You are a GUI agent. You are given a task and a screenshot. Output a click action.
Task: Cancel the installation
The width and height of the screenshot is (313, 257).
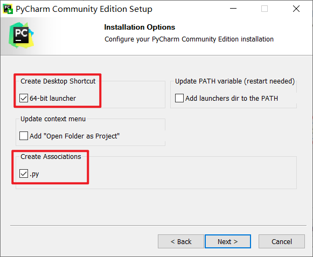[x=282, y=241]
